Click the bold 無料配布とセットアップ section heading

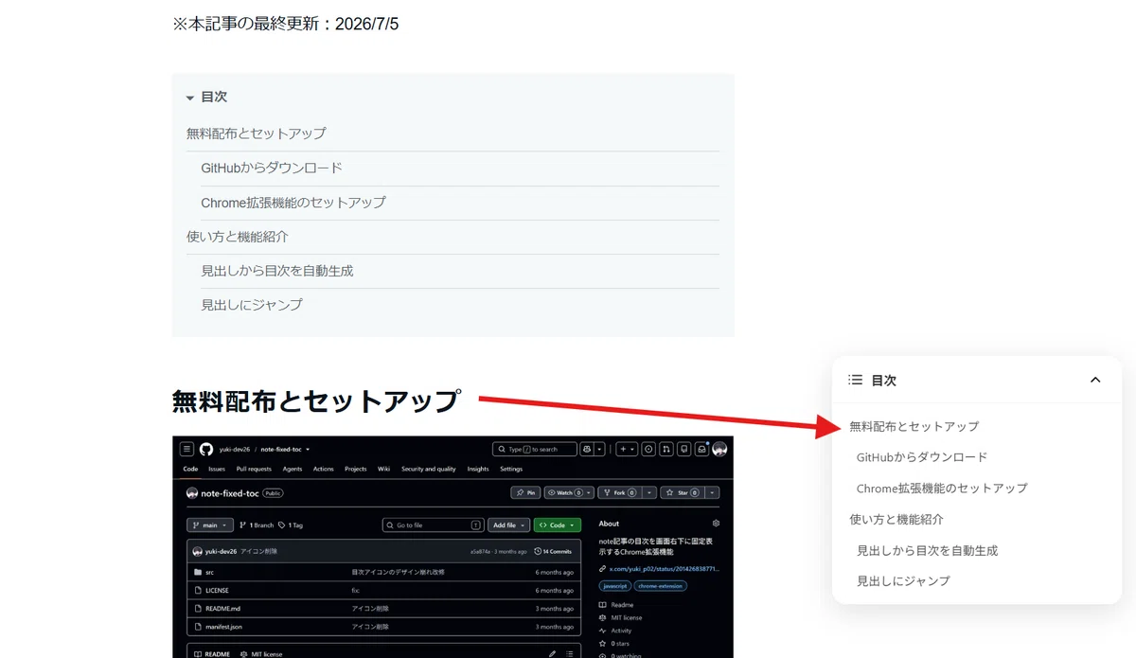316,400
